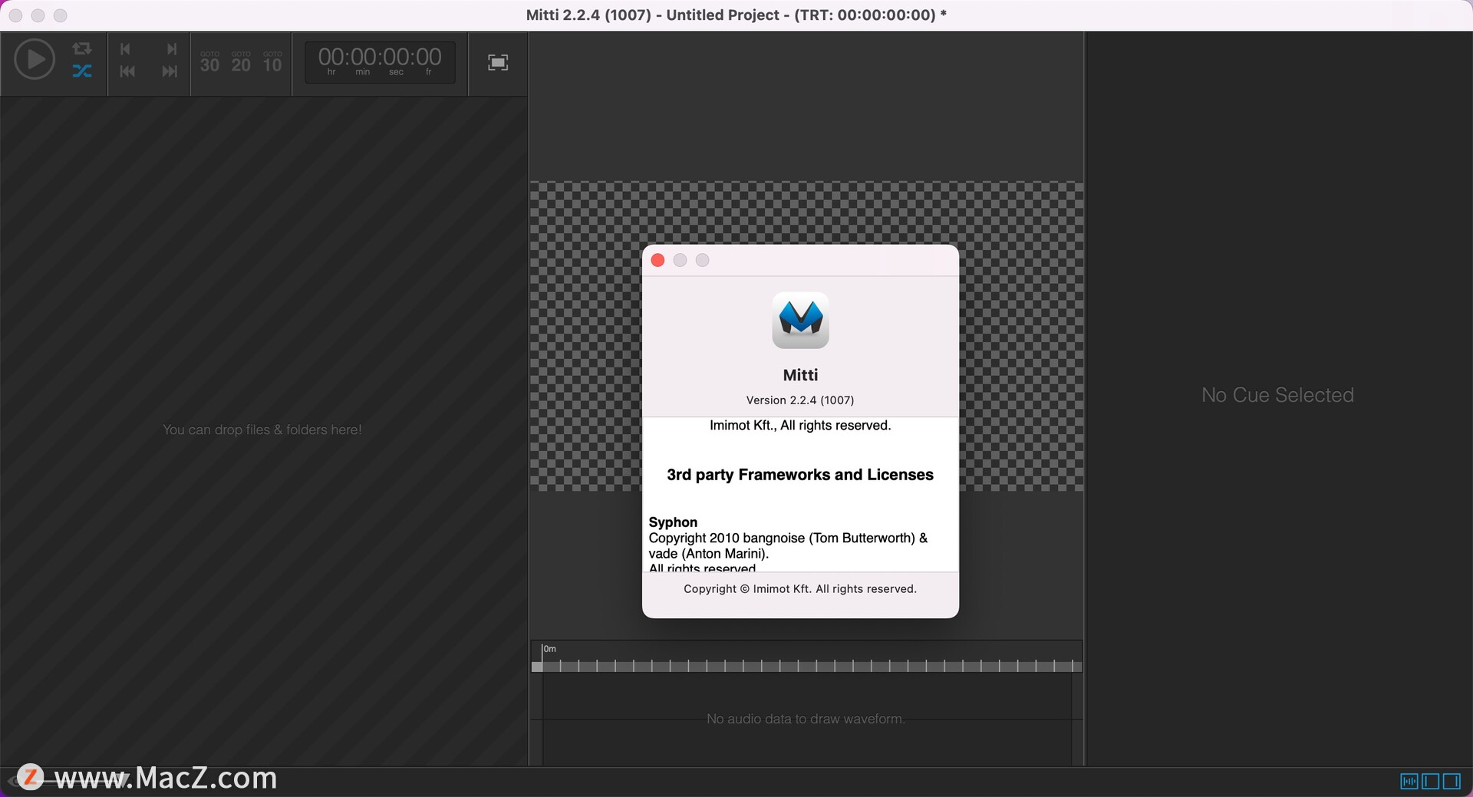Toggle fullscreen output icon in toolbar
Viewport: 1473px width, 797px height.
click(498, 62)
